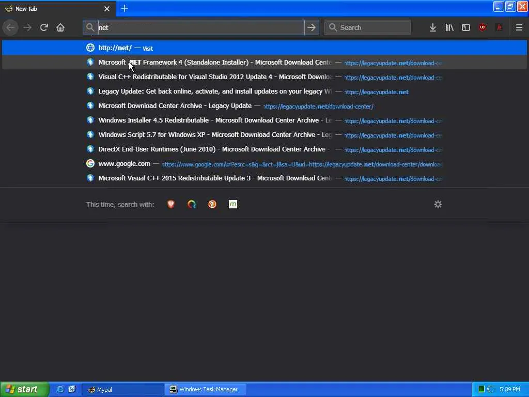Click the Forward navigation arrow
The image size is (529, 397).
[27, 27]
